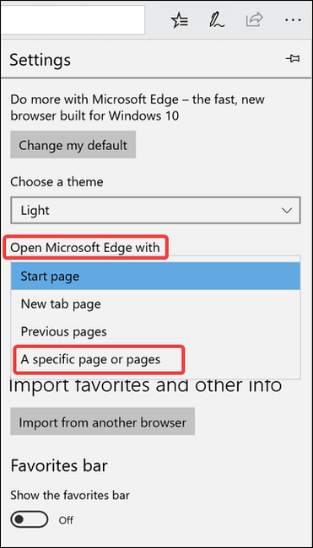313x548 pixels.
Task: Open the Light theme combo box
Action: (155, 210)
